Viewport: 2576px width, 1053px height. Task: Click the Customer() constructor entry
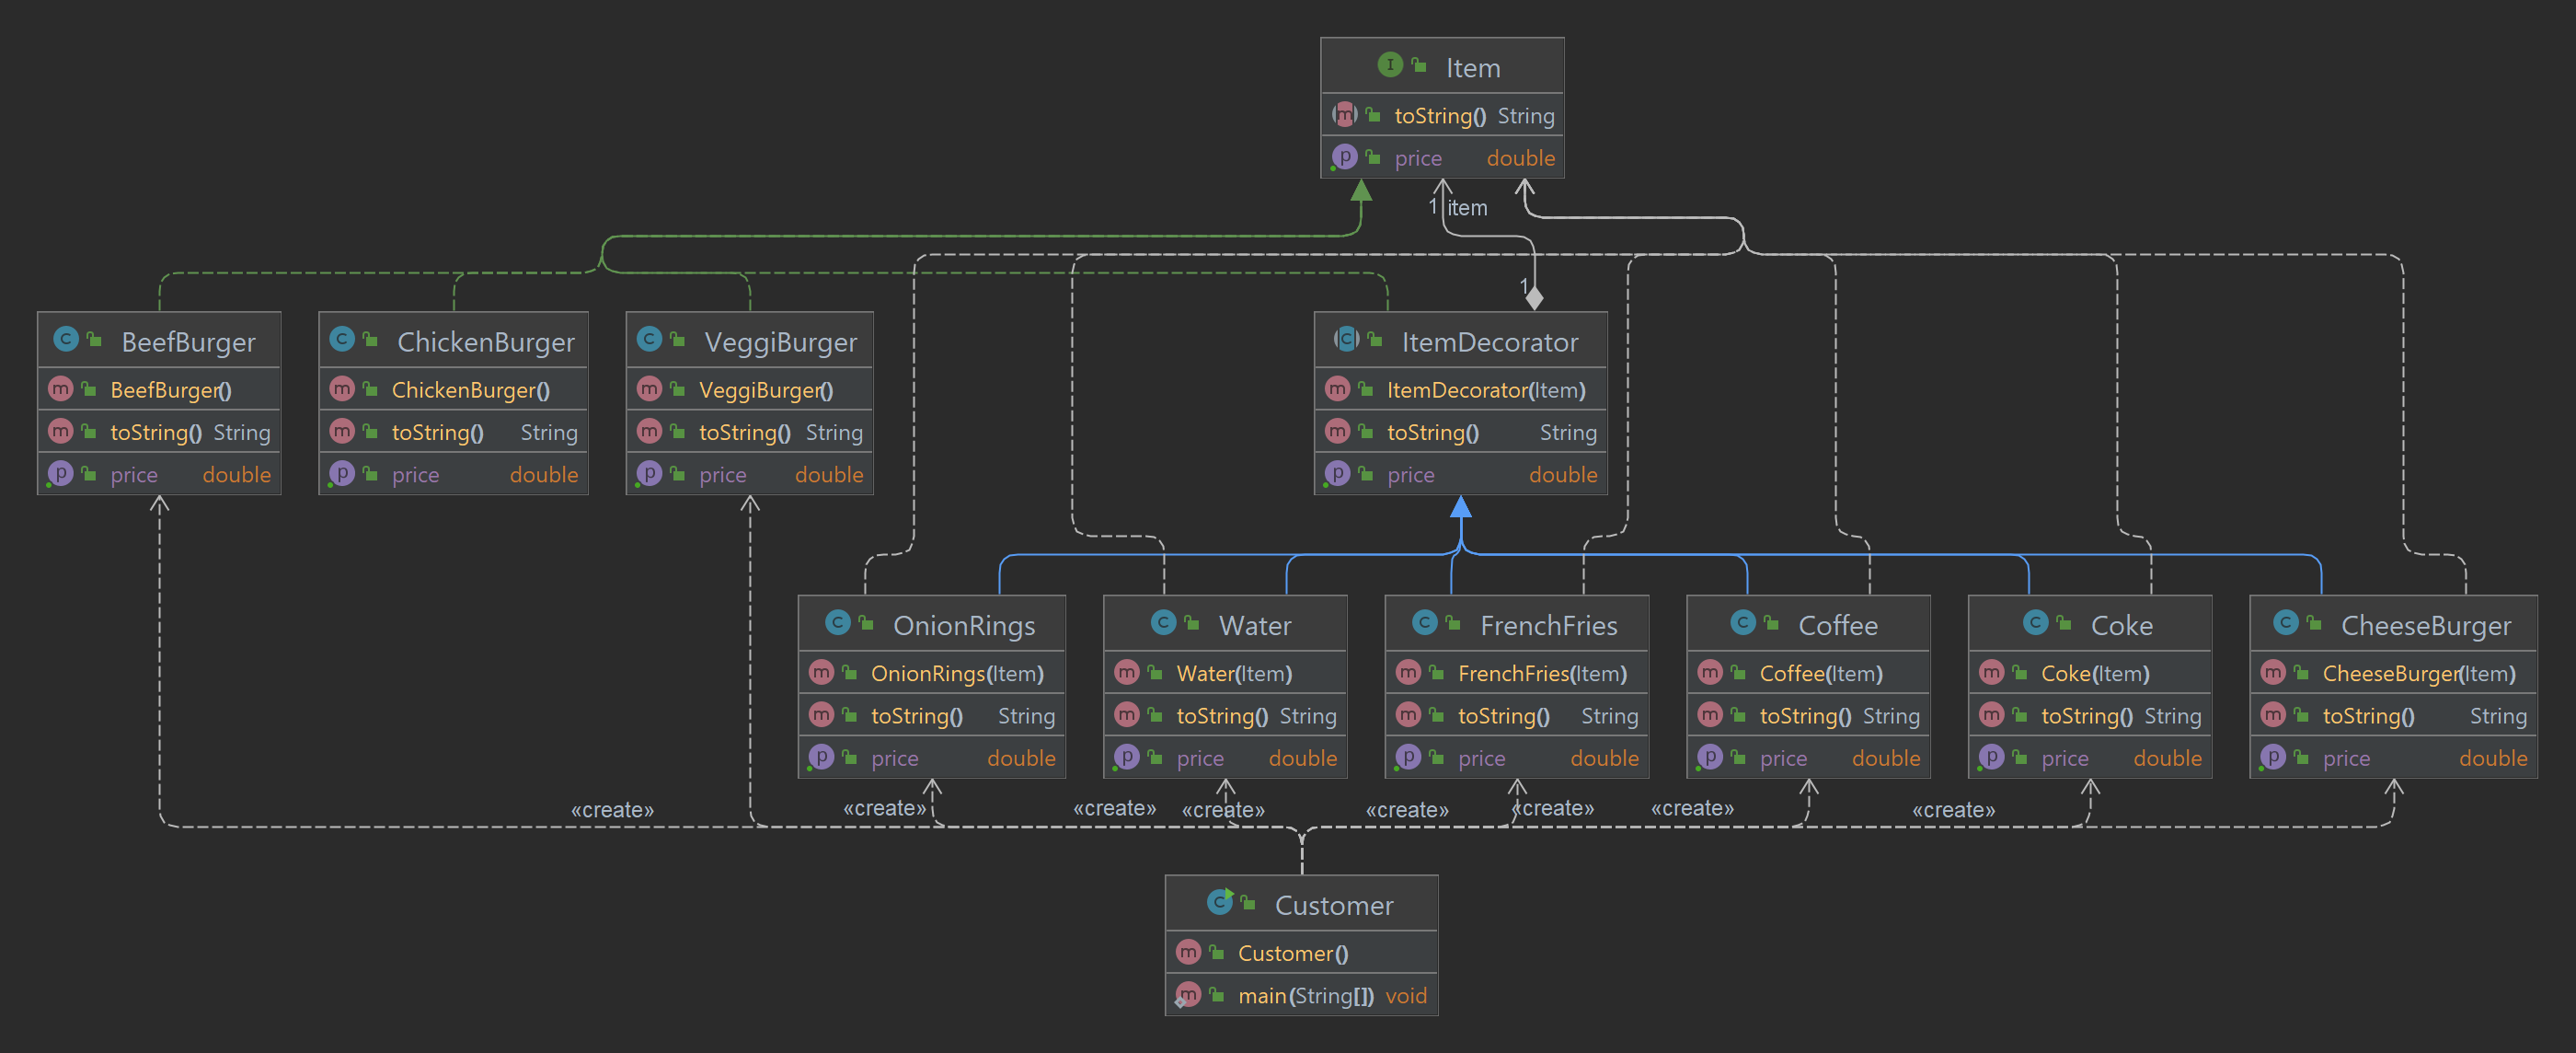[1292, 953]
